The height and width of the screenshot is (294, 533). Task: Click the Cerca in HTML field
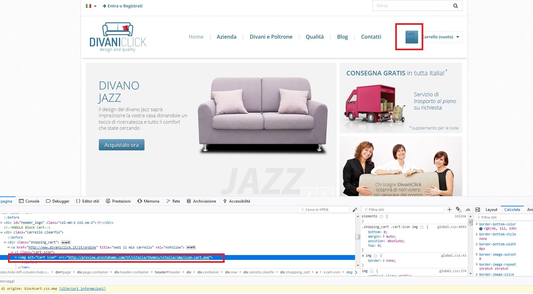(324, 210)
